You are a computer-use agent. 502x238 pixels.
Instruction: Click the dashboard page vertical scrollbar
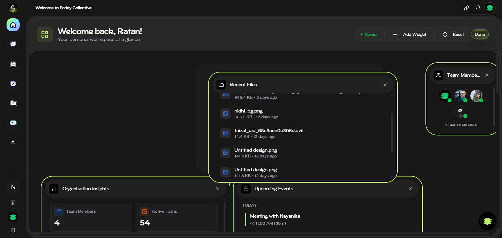(x=497, y=74)
